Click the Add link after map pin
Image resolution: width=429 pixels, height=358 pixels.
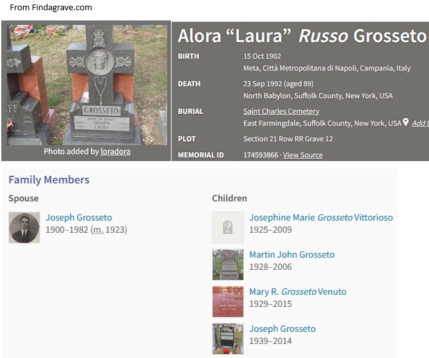point(420,123)
